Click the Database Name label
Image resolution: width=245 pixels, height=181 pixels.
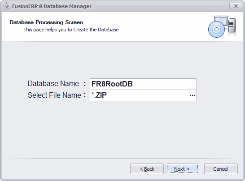53,83
